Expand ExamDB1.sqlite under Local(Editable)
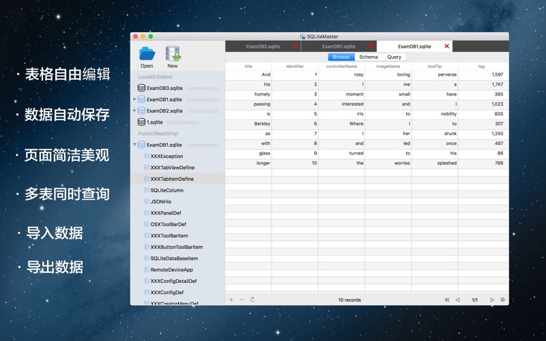546x341 pixels. tap(134, 99)
